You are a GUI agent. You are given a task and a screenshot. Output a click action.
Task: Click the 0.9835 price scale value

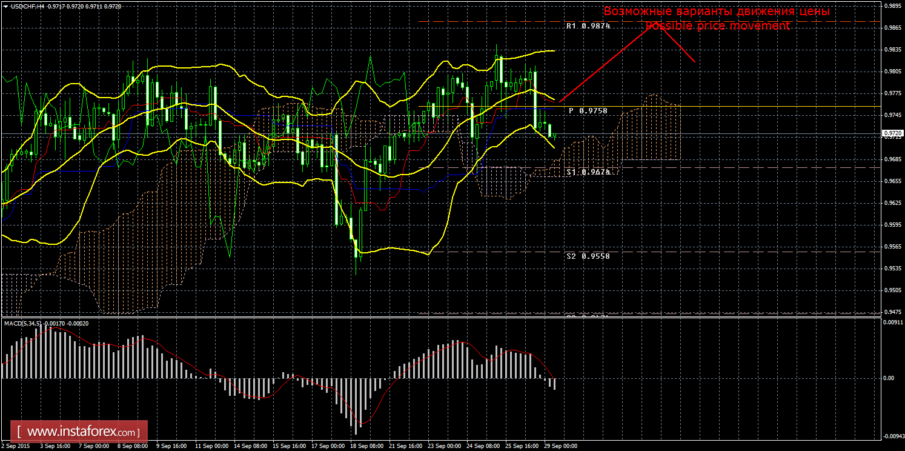[892, 50]
